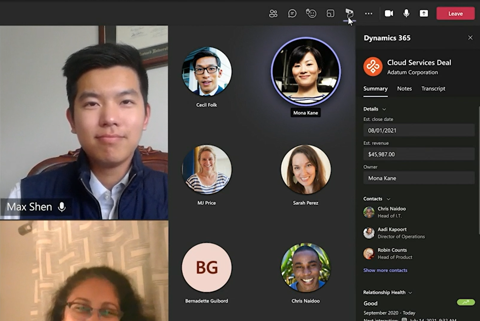Screen dimensions: 480x321
Task: Open Aadi Kapoort contact name
Action: pos(392,230)
